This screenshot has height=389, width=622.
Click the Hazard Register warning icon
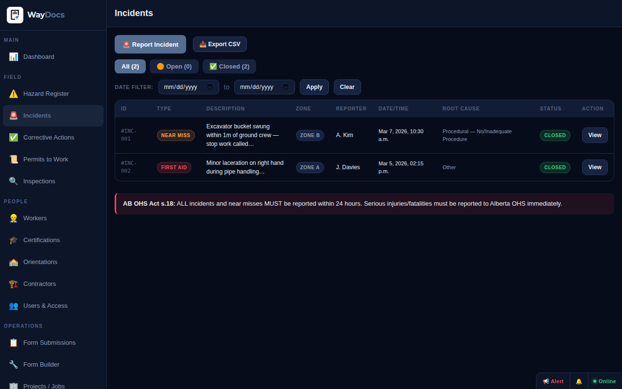[x=14, y=94]
